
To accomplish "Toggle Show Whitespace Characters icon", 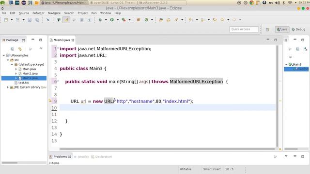I will click(x=89, y=20).
